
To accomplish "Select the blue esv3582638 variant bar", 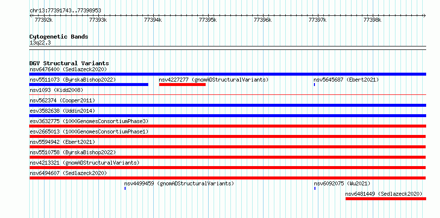I will click(227, 116).
